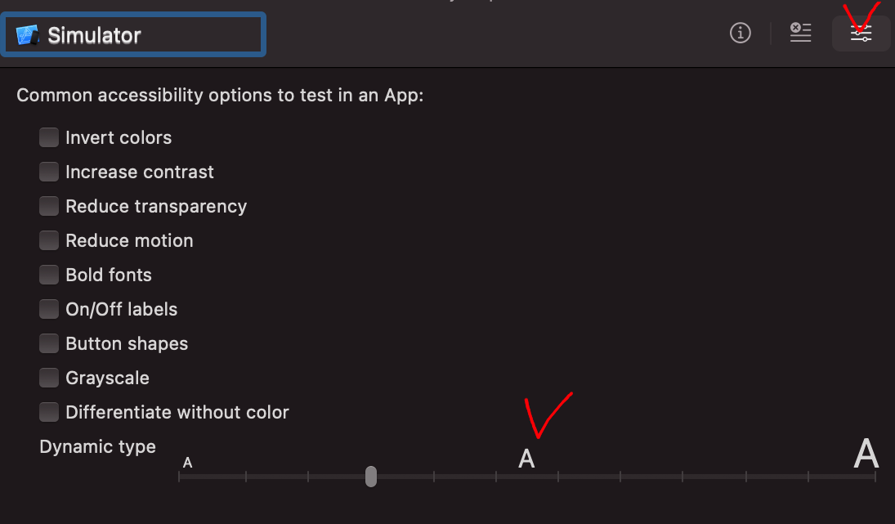This screenshot has height=524, width=895.
Task: Enable the Invert colors checkbox
Action: point(49,137)
